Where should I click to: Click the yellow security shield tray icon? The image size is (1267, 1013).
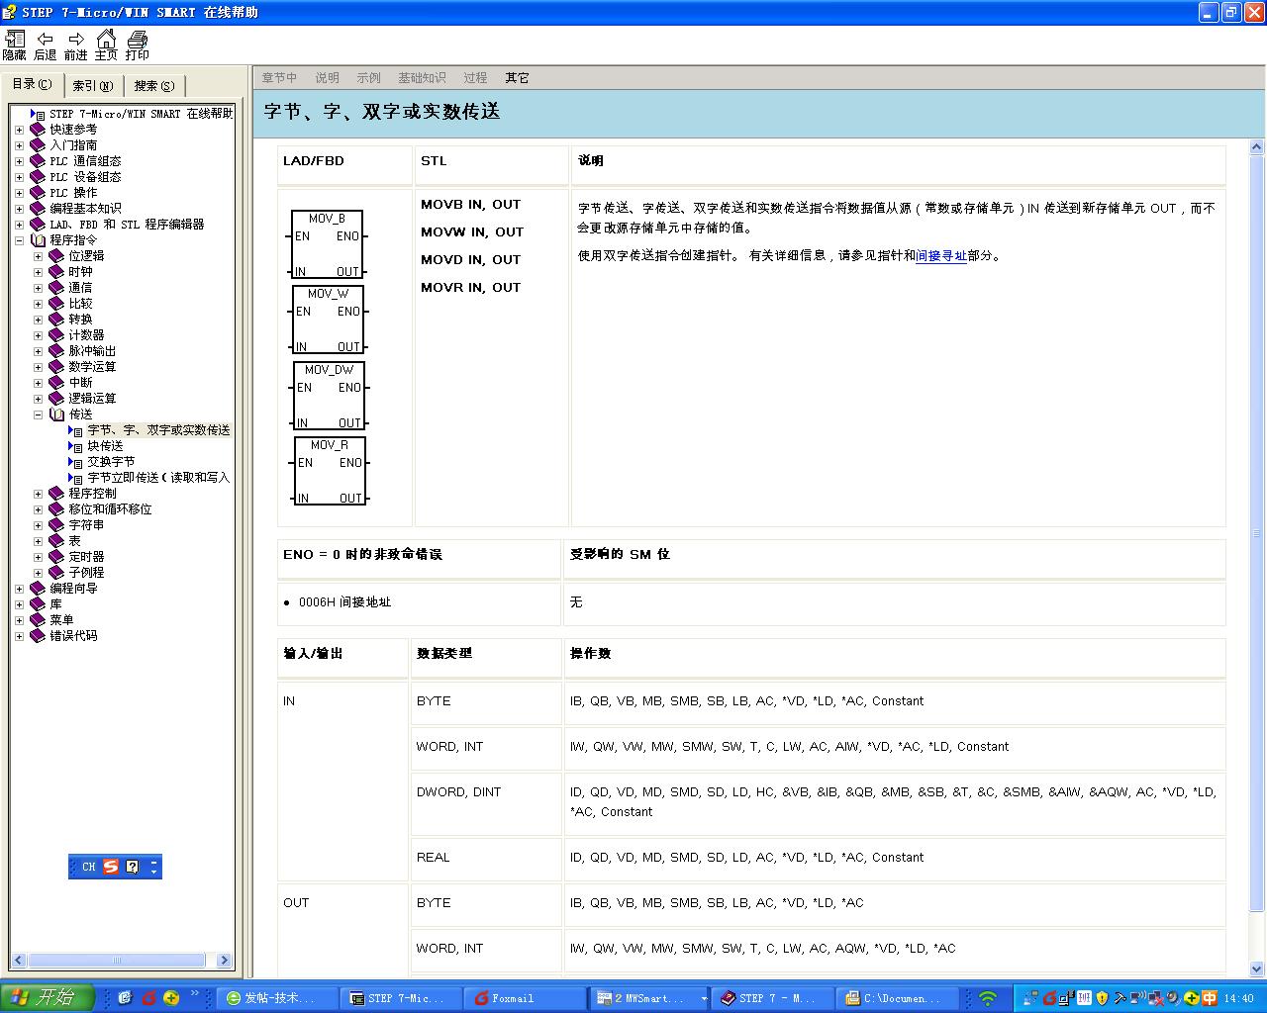click(x=1102, y=998)
